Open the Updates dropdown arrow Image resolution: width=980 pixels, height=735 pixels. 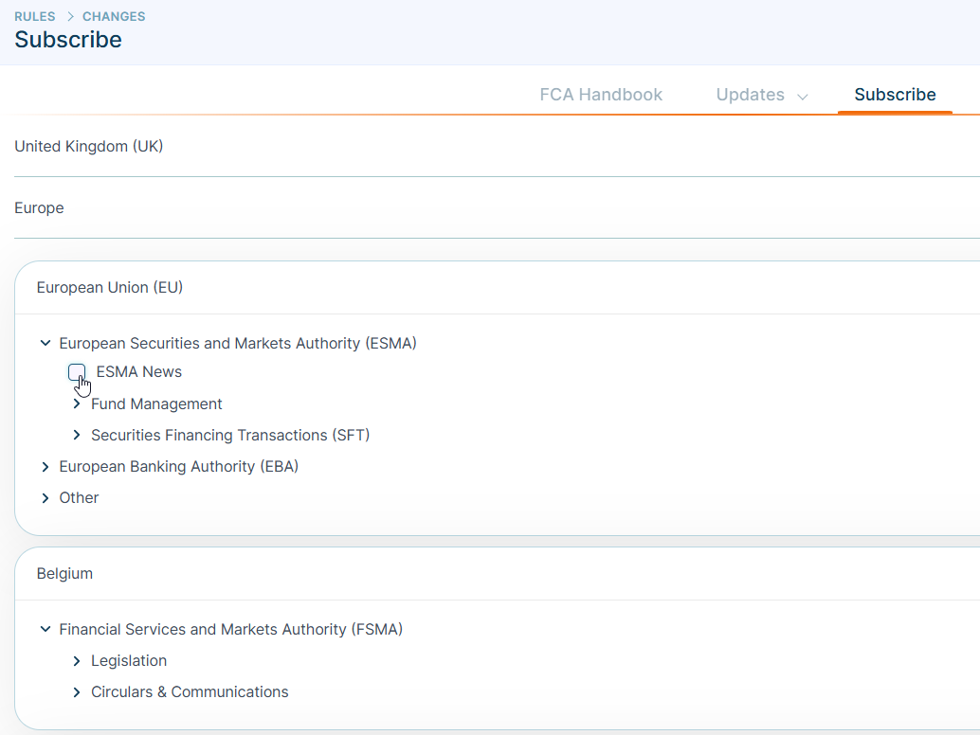tap(803, 97)
